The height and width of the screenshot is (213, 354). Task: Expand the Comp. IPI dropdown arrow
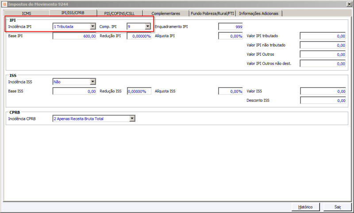[148, 27]
